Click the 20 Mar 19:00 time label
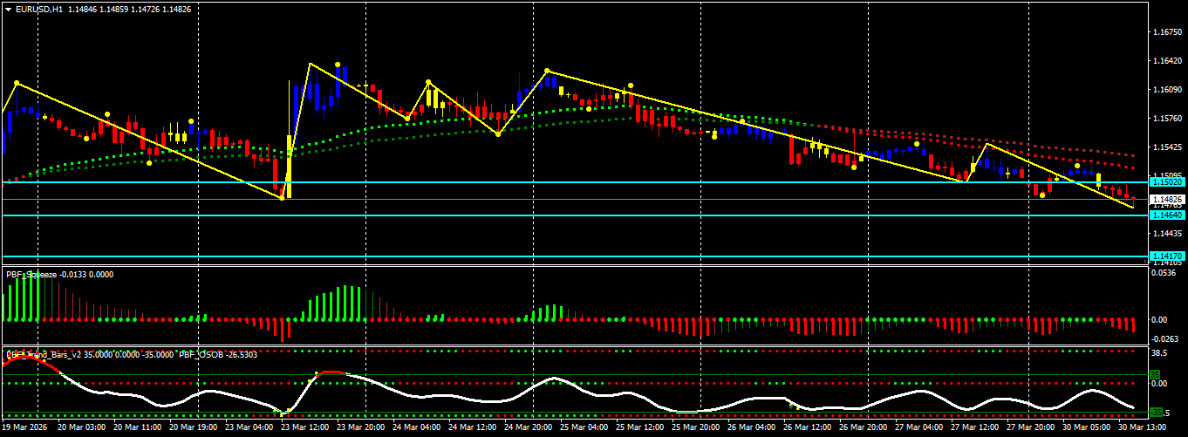1188x437 pixels. (x=194, y=429)
